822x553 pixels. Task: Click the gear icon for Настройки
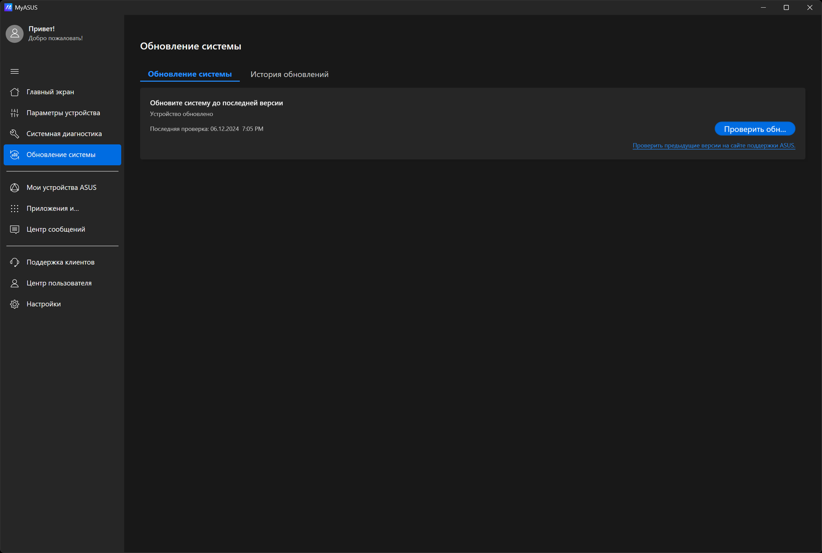coord(15,304)
